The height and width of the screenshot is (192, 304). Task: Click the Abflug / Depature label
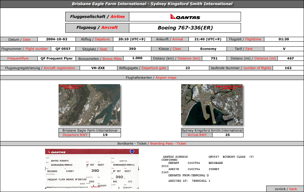pos(95,39)
